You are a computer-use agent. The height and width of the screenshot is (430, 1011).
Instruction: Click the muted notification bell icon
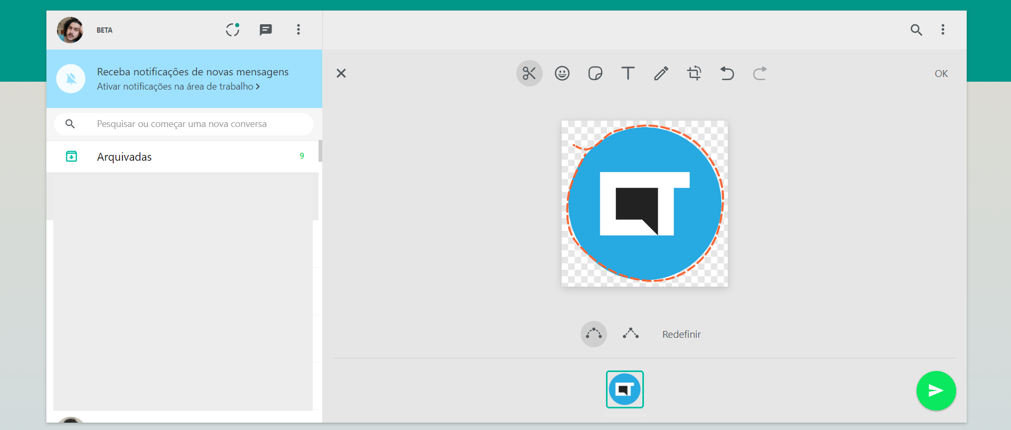[x=71, y=79]
